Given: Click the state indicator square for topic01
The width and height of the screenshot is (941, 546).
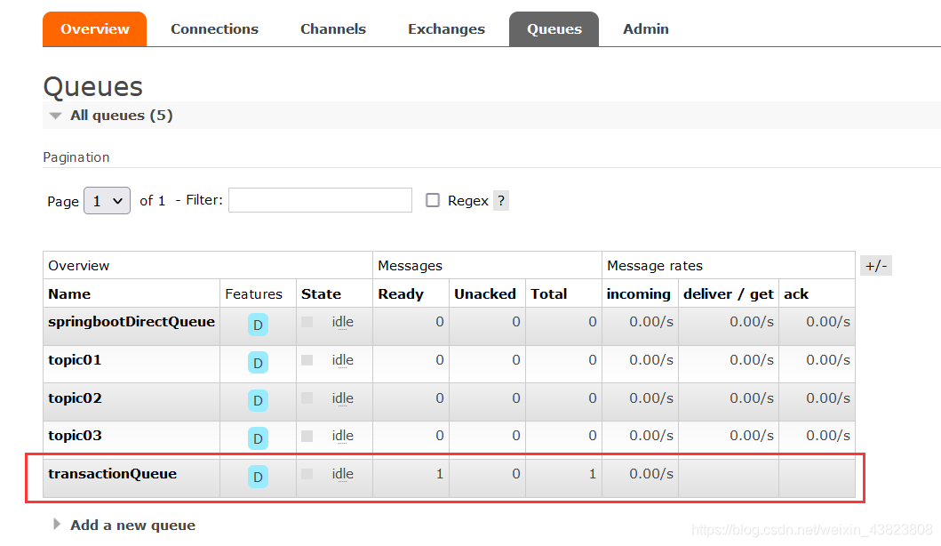Looking at the screenshot, I should click(x=307, y=360).
